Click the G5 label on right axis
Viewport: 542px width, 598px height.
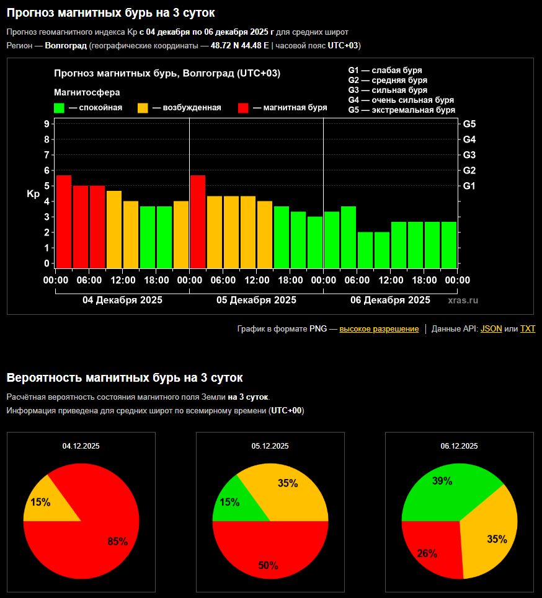469,124
